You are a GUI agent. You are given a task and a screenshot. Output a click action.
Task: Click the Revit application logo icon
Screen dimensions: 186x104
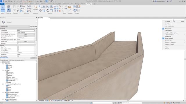coord(1,1)
